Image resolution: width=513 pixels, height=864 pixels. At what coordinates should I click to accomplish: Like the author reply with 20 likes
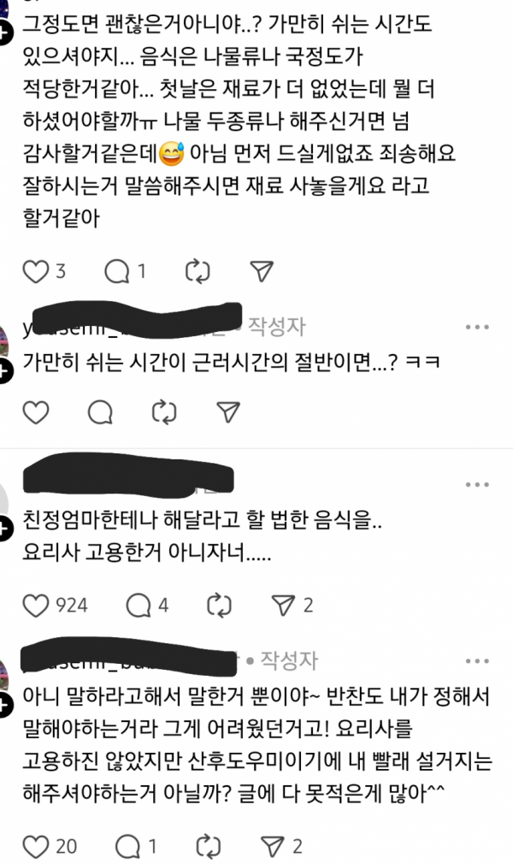36,846
